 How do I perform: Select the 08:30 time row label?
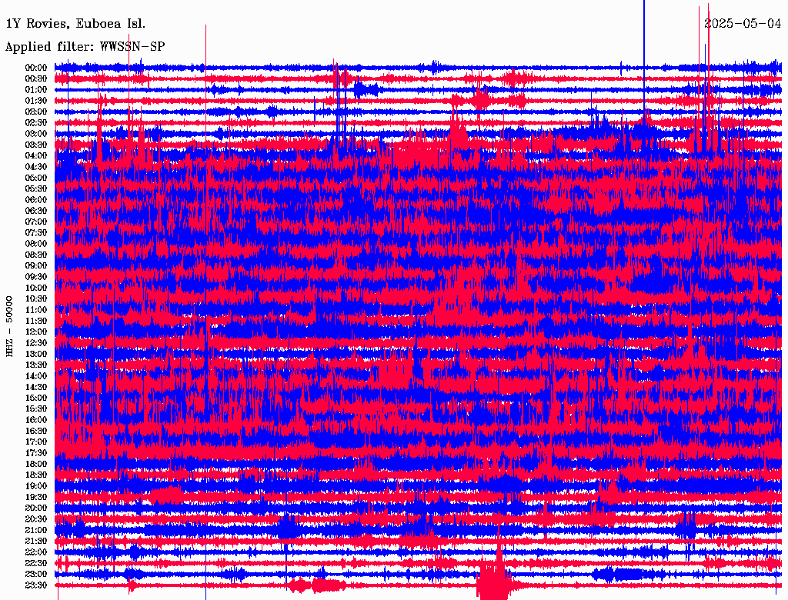36,255
